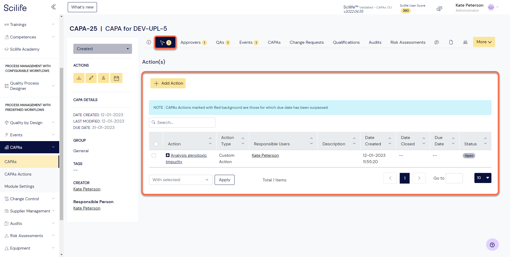The width and height of the screenshot is (510, 257).
Task: Switch to the QAs tab
Action: [x=223, y=42]
